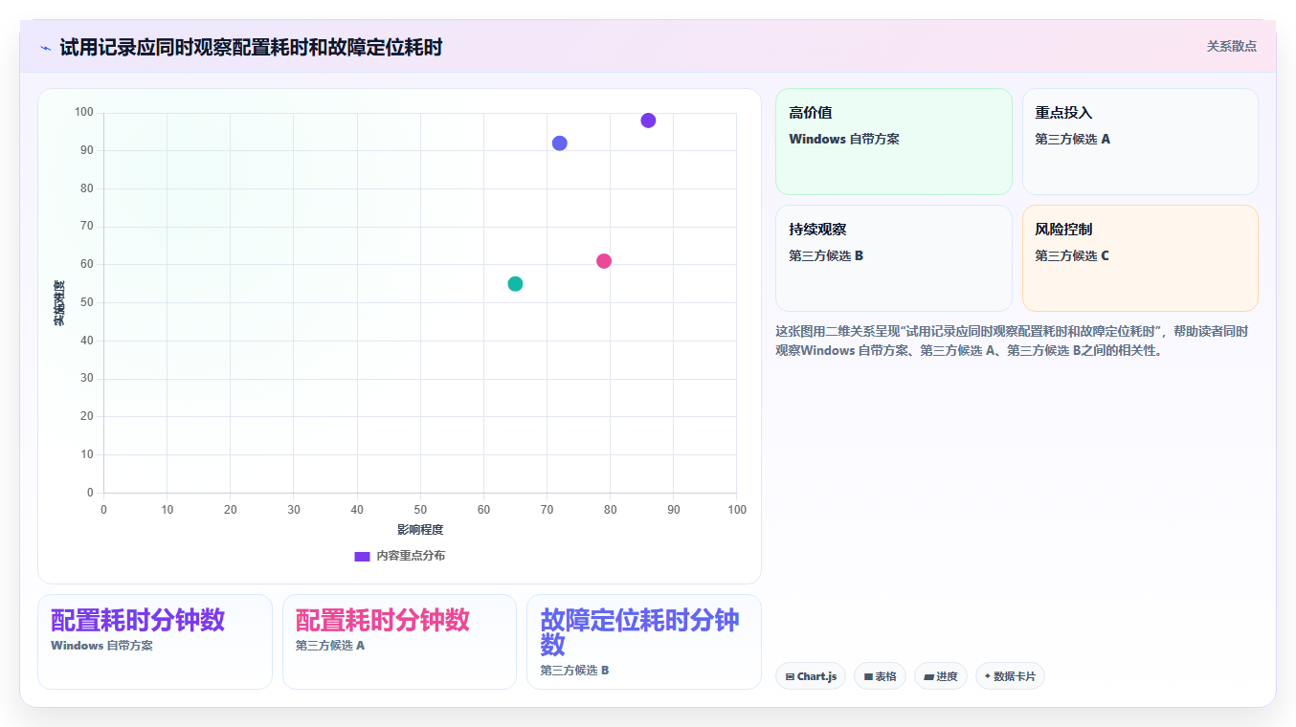Image resolution: width=1296 pixels, height=727 pixels.
Task: Click 第三方候选 C in the 风险控制 card
Action: (1072, 255)
